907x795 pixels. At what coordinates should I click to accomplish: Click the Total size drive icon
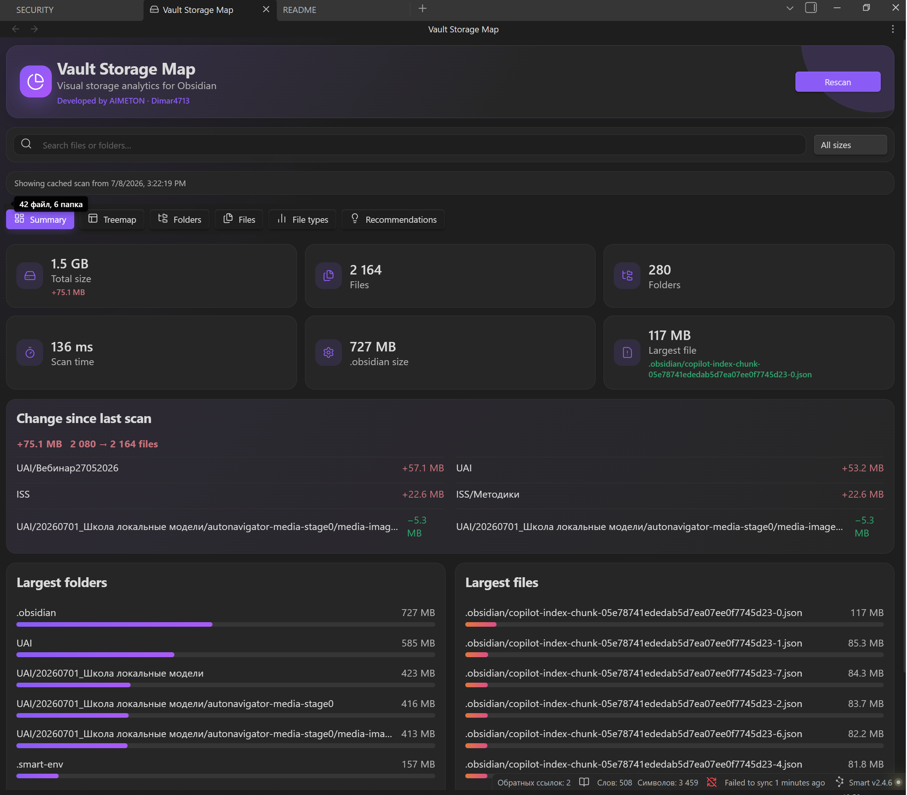click(30, 276)
